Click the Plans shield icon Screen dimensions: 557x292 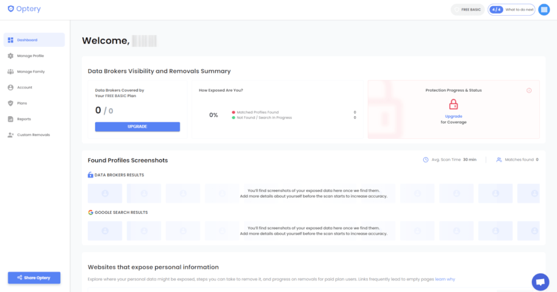[11, 103]
